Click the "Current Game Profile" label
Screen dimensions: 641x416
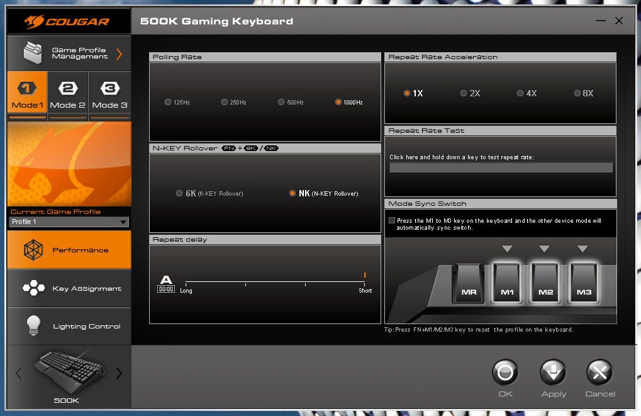pos(55,211)
